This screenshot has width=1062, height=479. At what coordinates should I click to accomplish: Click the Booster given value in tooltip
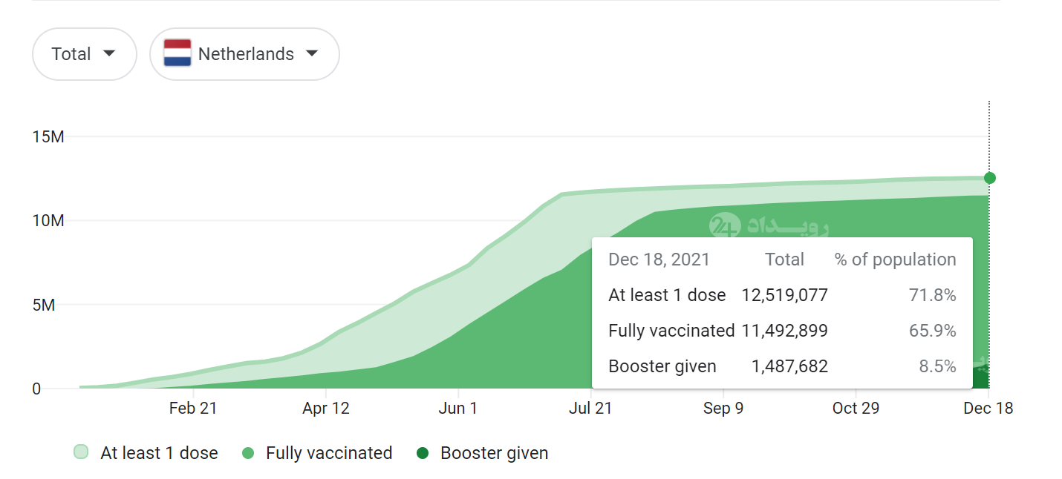(x=784, y=366)
